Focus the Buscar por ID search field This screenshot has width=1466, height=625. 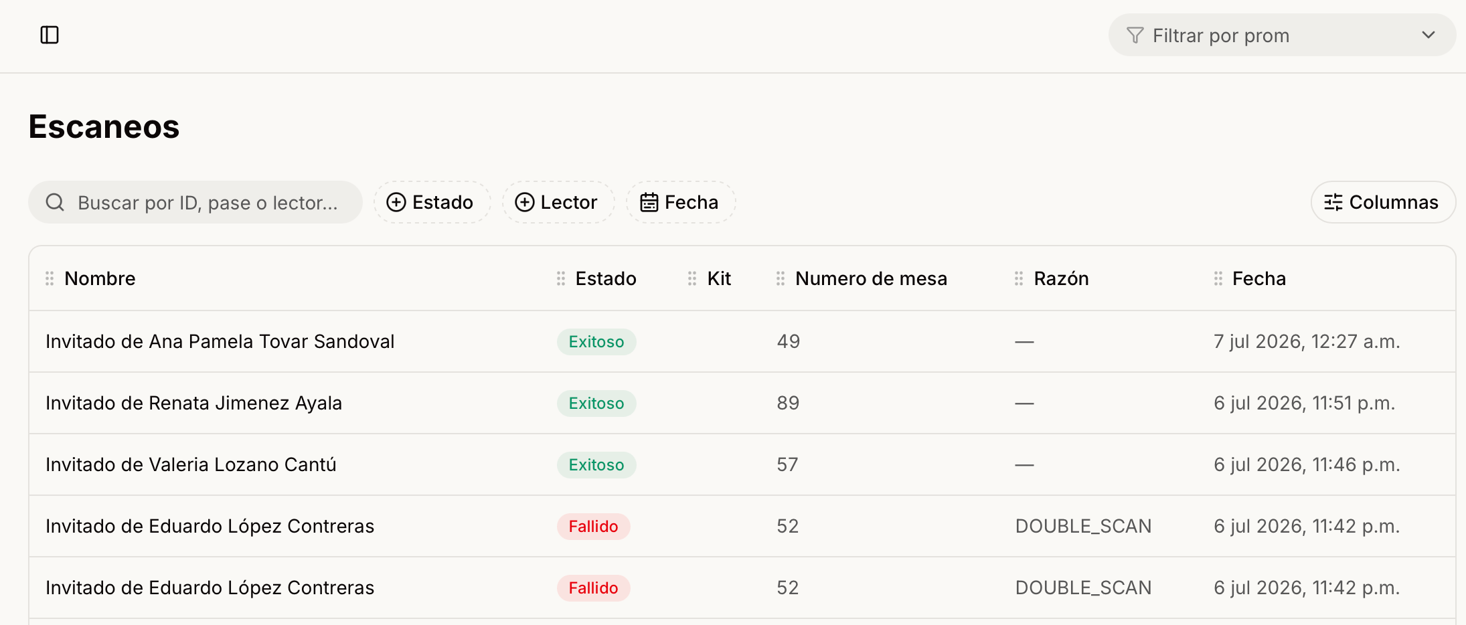(x=195, y=202)
